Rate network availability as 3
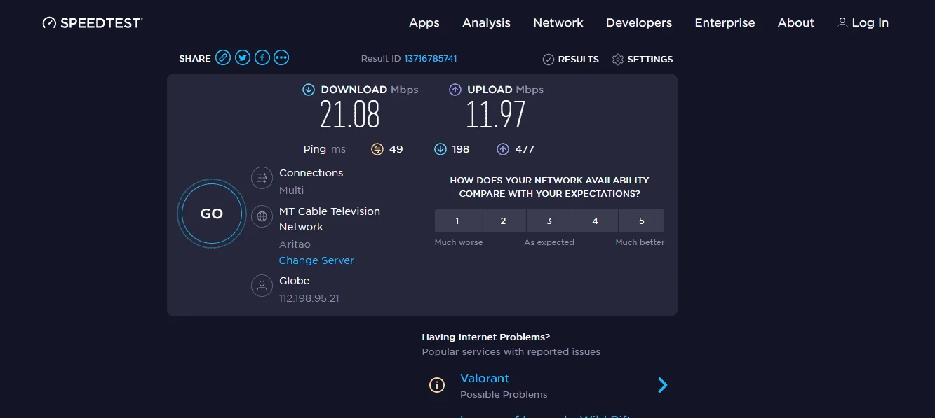 549,221
